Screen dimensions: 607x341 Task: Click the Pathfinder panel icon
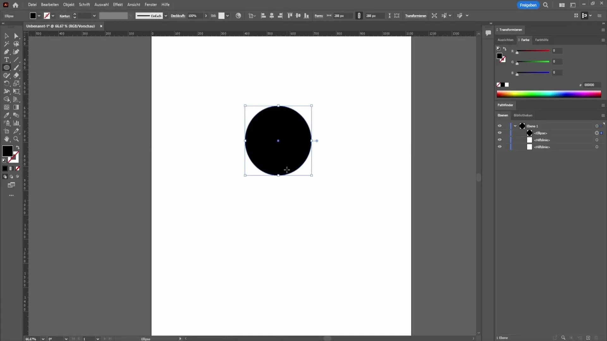506,105
